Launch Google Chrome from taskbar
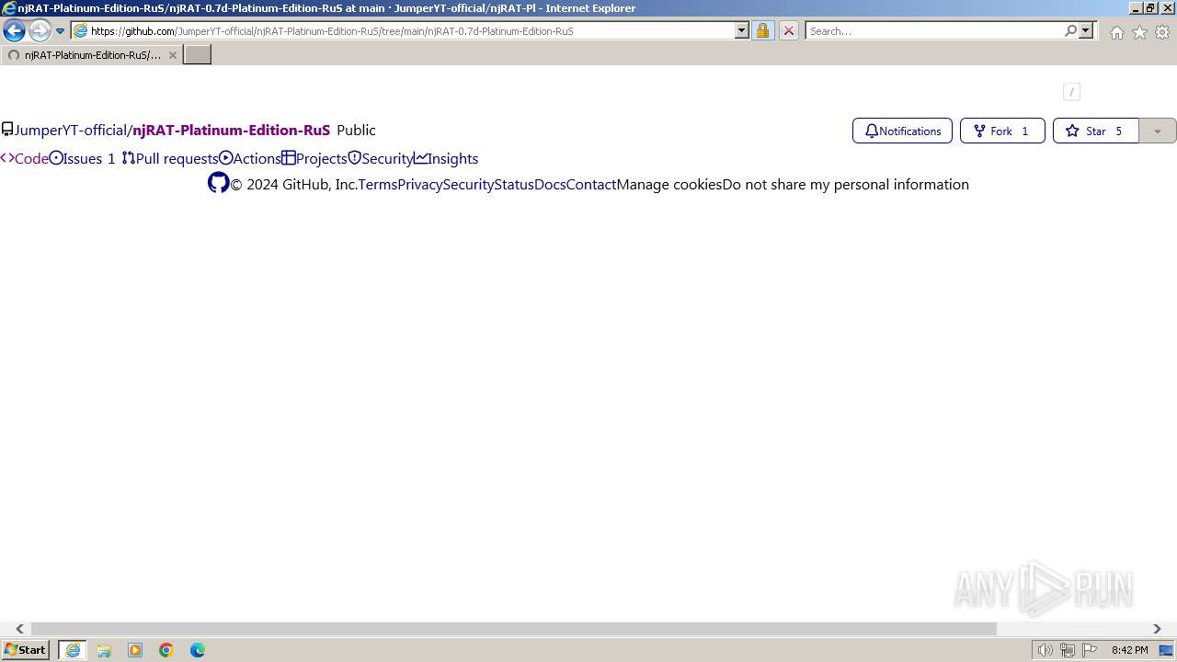 pyautogui.click(x=166, y=650)
